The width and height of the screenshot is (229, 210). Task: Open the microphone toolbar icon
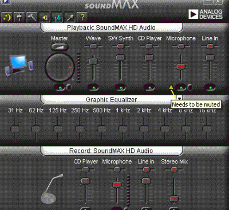pos(70,18)
